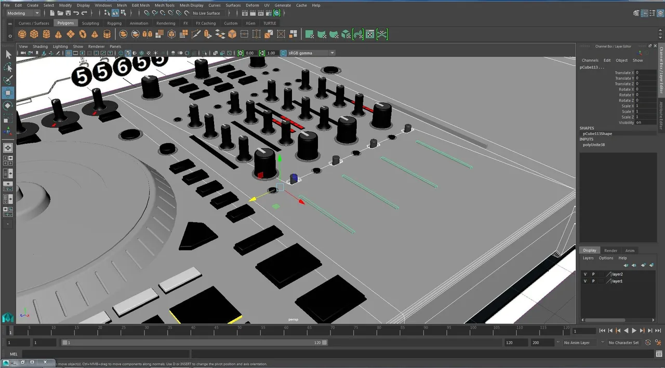
Task: Switch to the Sculpting shelf tab
Action: click(90, 23)
